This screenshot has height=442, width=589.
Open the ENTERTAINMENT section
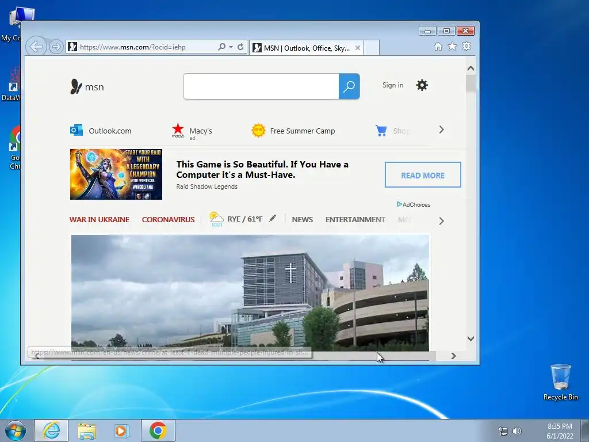coord(355,219)
